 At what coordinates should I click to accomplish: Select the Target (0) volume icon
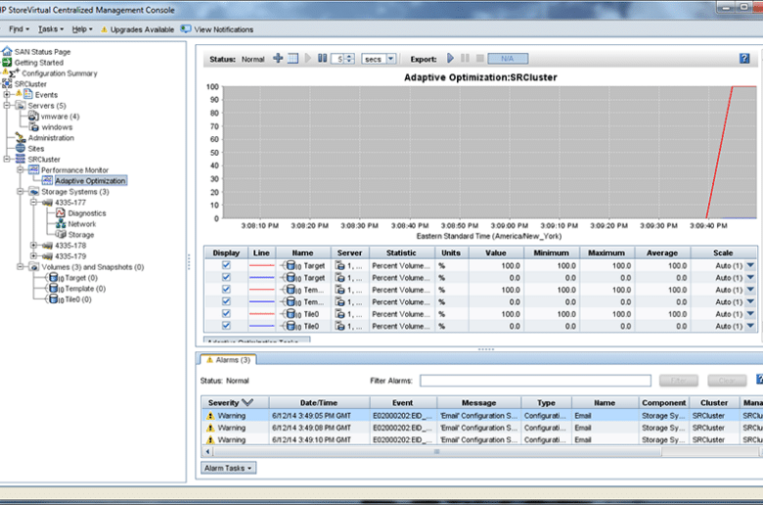point(54,278)
